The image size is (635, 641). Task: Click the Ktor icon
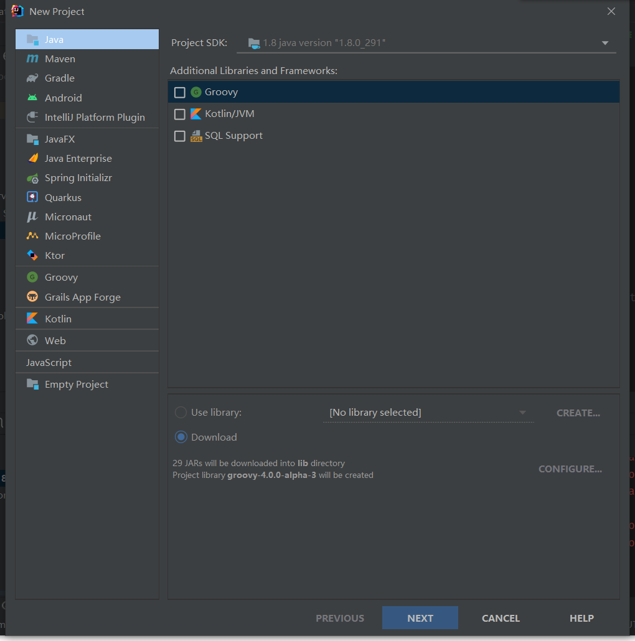pos(32,256)
